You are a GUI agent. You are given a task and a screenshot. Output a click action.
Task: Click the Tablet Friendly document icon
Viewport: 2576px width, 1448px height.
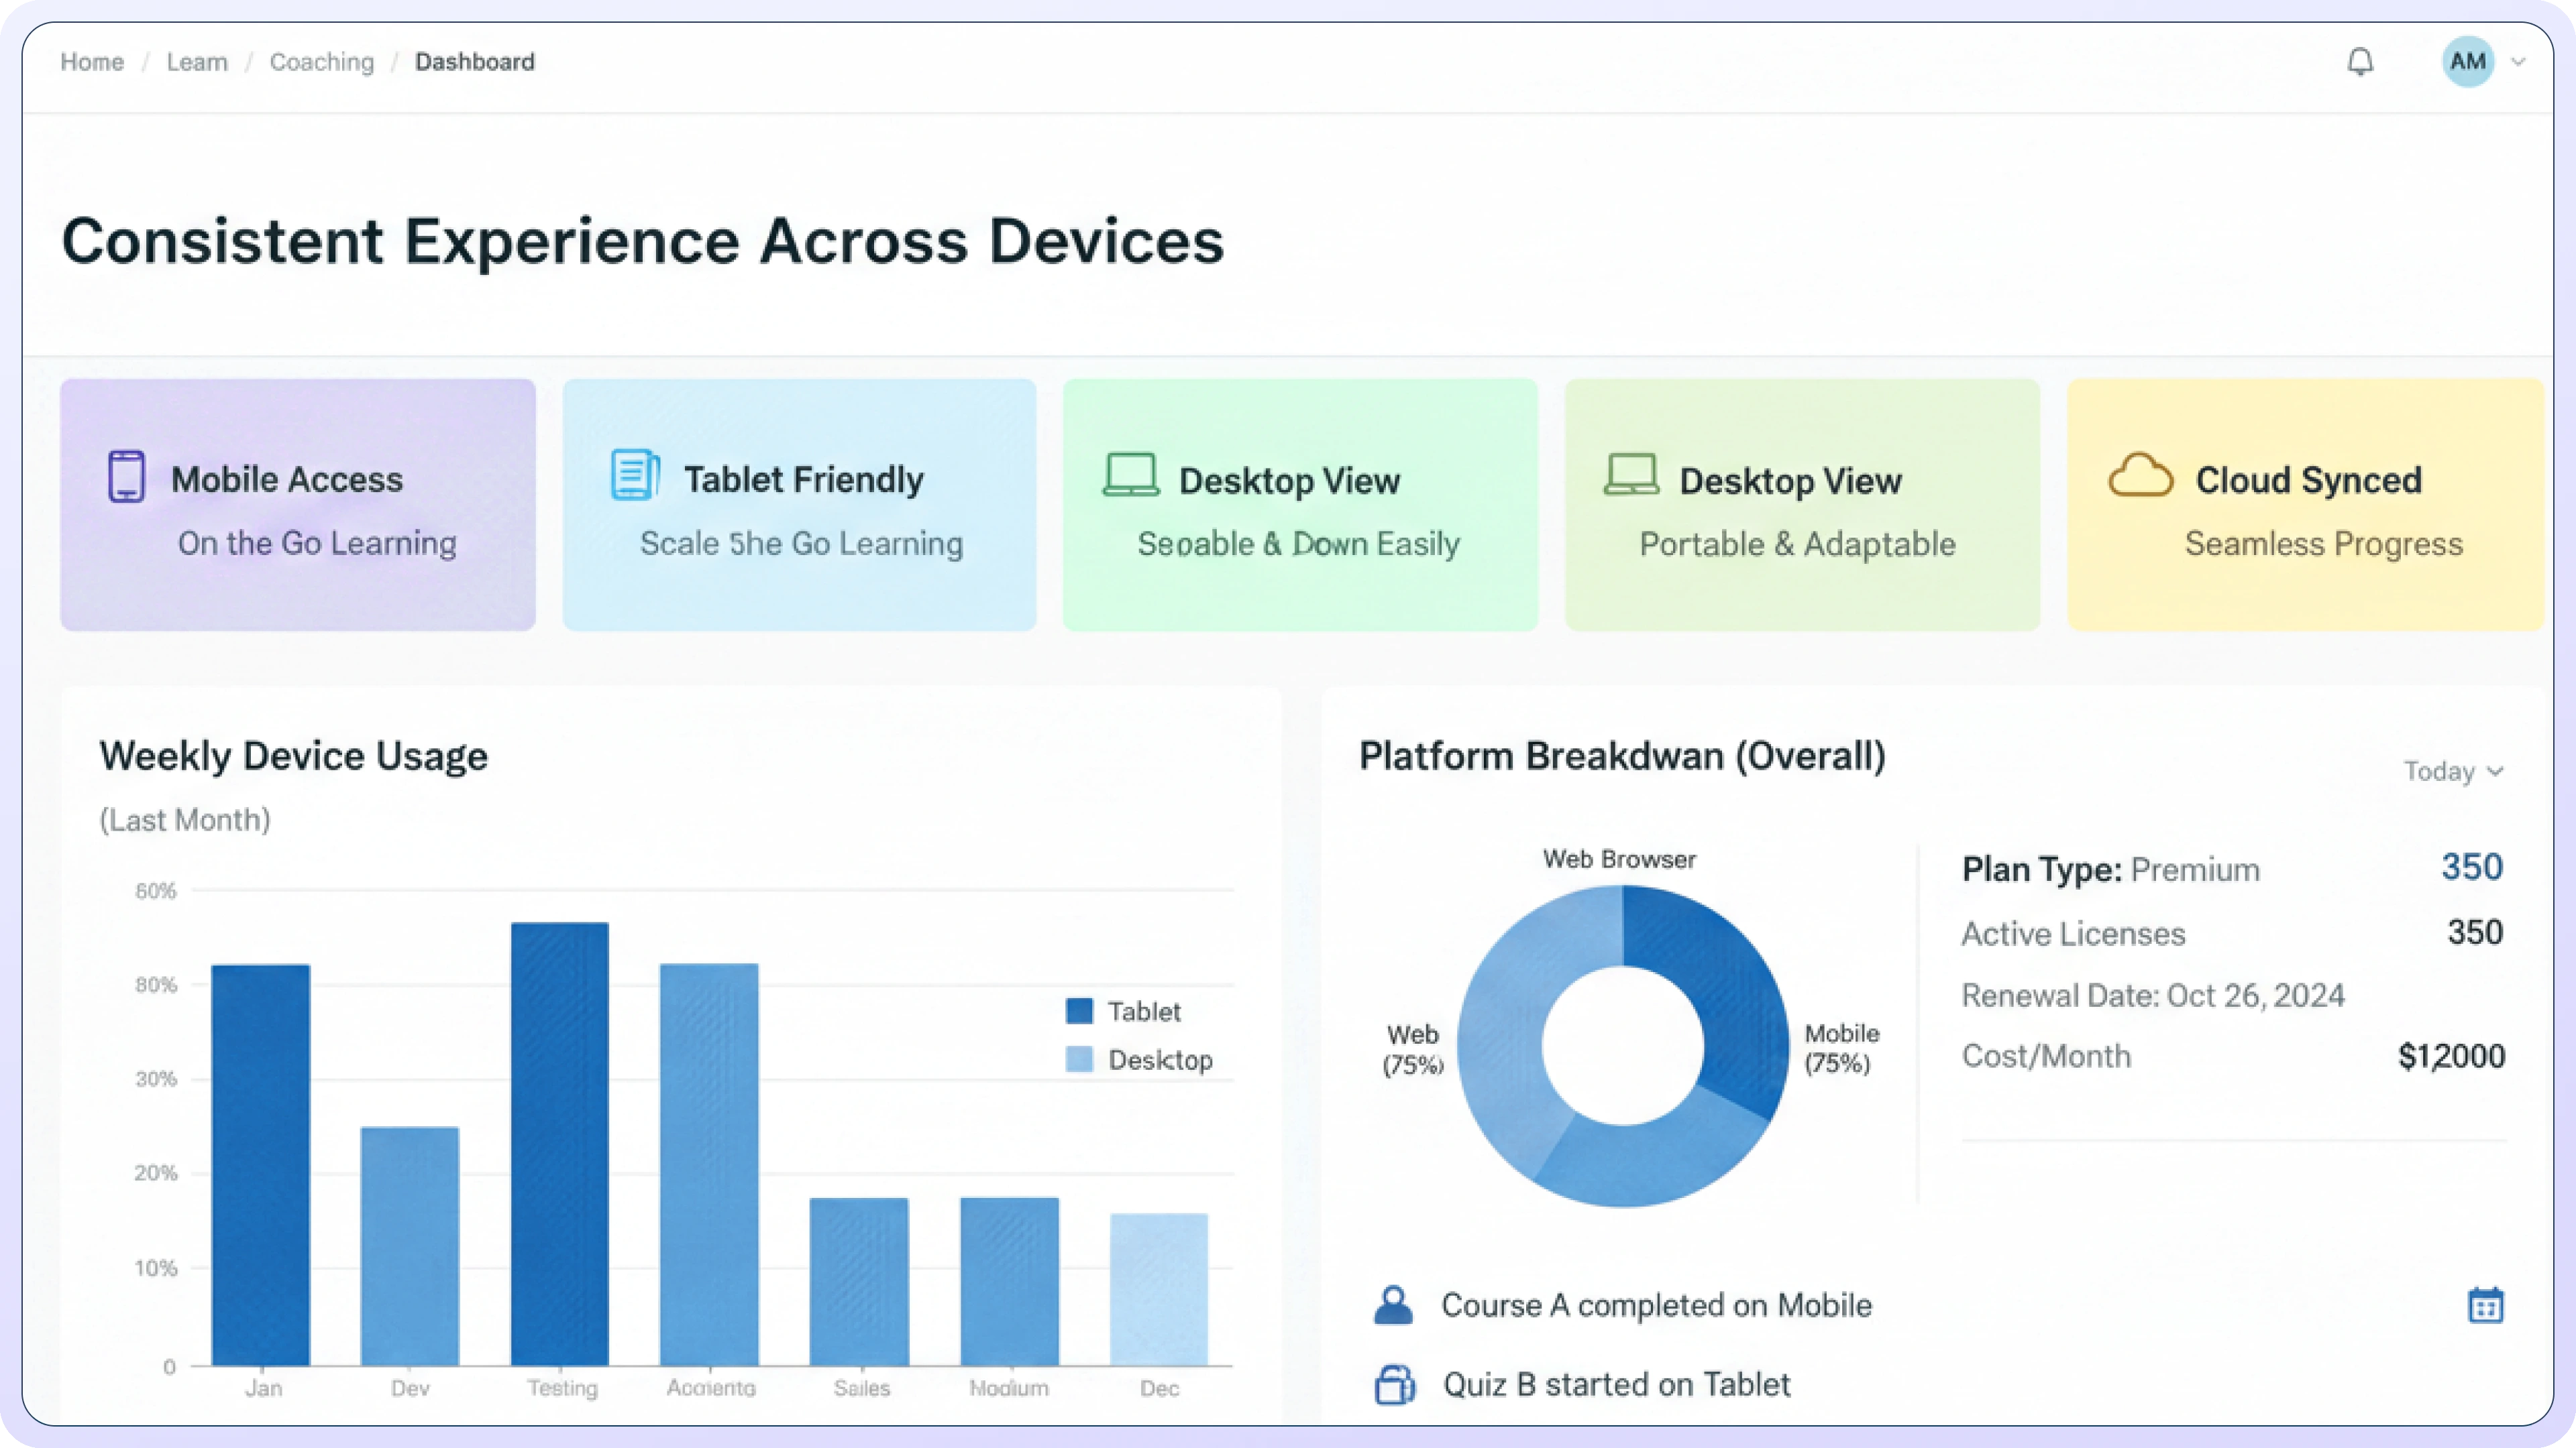(x=635, y=475)
